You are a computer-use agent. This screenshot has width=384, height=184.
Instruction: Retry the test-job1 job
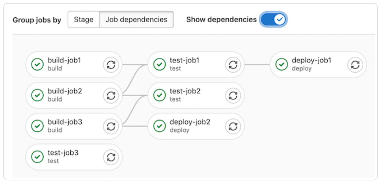[233, 64]
